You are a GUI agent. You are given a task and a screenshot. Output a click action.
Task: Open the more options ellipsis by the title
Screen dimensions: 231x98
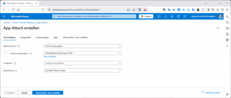click(44, 28)
